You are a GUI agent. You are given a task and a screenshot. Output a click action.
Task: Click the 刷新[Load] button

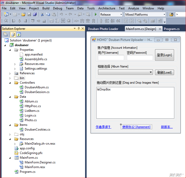pyautogui.click(x=164, y=72)
